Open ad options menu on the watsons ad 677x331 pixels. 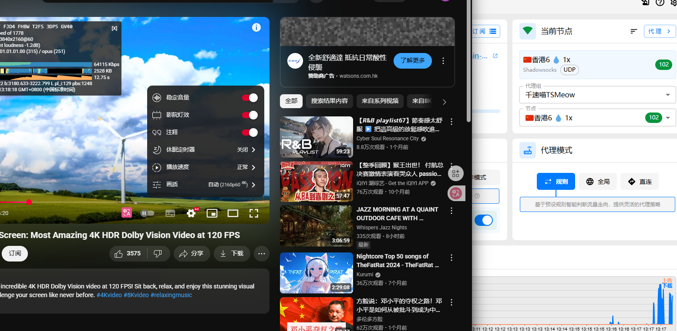coord(443,61)
